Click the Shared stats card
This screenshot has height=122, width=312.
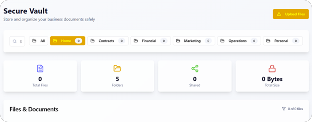tap(195, 76)
